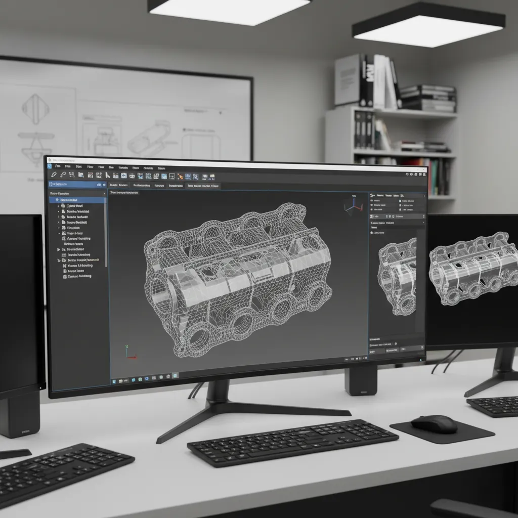Select the Sketch pencil tool in the toolbar

point(54,176)
